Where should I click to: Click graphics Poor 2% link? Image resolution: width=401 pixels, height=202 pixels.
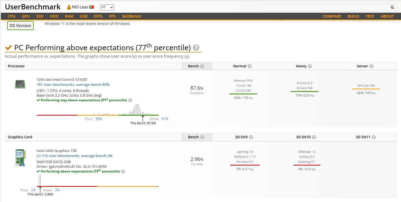(33, 190)
